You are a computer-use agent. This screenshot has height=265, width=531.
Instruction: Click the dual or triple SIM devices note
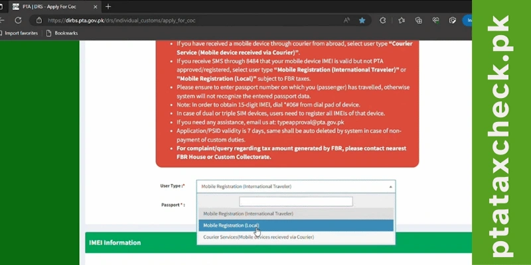point(281,113)
